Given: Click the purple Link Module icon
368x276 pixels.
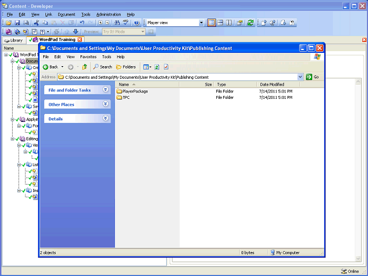Looking at the screenshot, I should (x=9, y=32).
